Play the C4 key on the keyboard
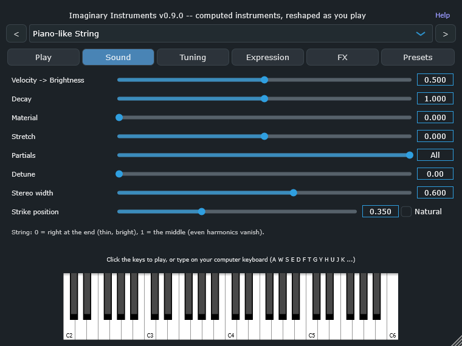462x346 pixels. click(231, 330)
